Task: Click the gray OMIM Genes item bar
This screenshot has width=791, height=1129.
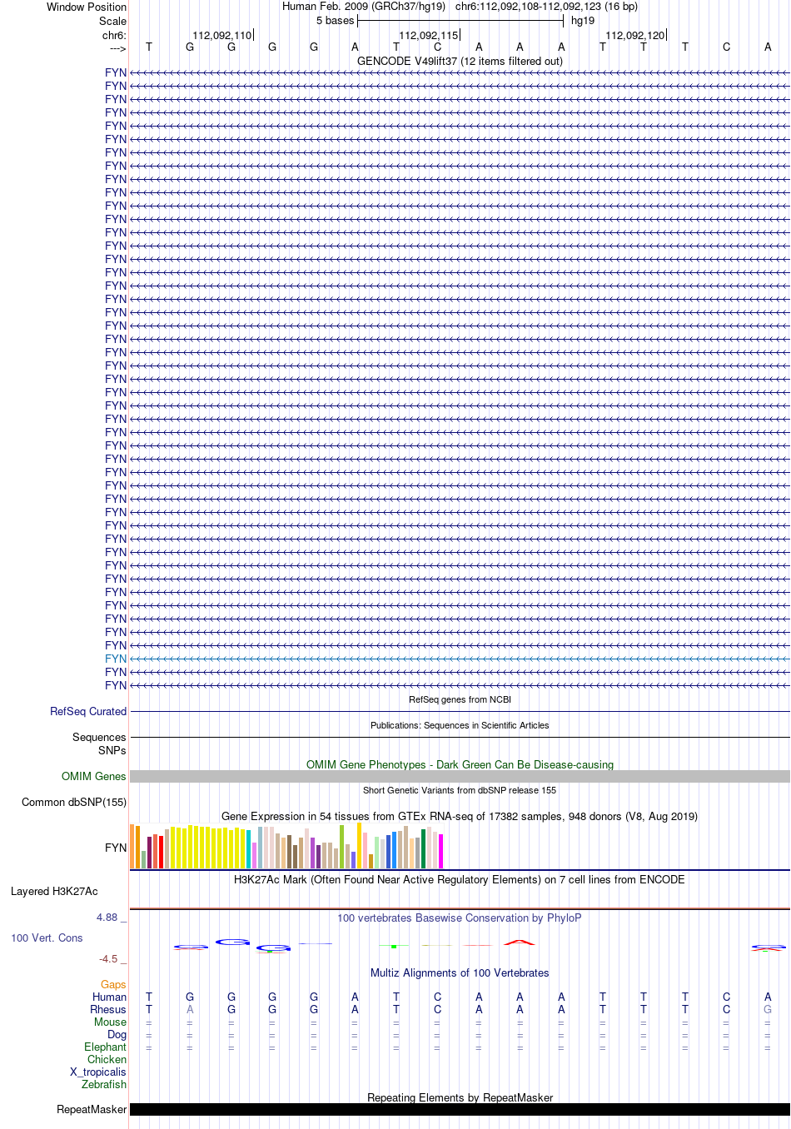Action: tap(460, 776)
